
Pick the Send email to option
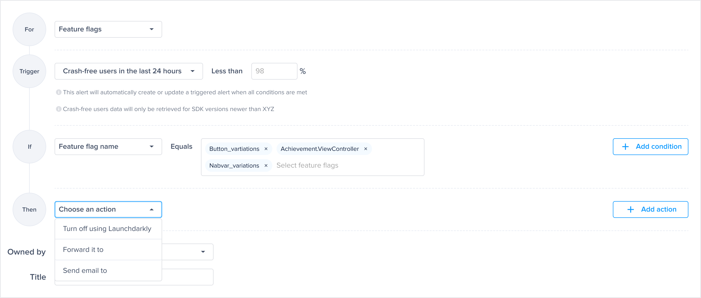(85, 271)
